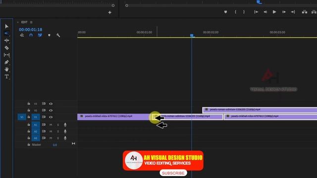Enable voice-over record on A1
Screen dimensions: 317x178
point(65,125)
